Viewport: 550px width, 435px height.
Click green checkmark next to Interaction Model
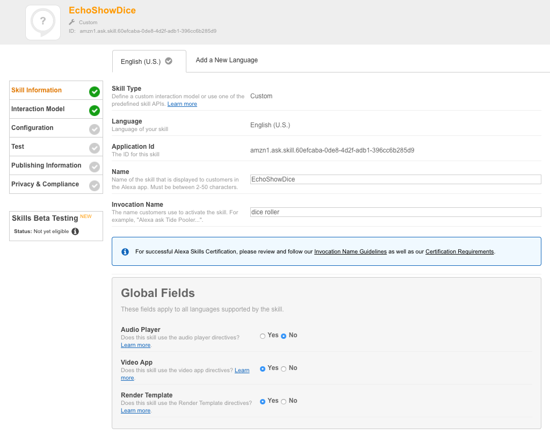click(x=95, y=111)
